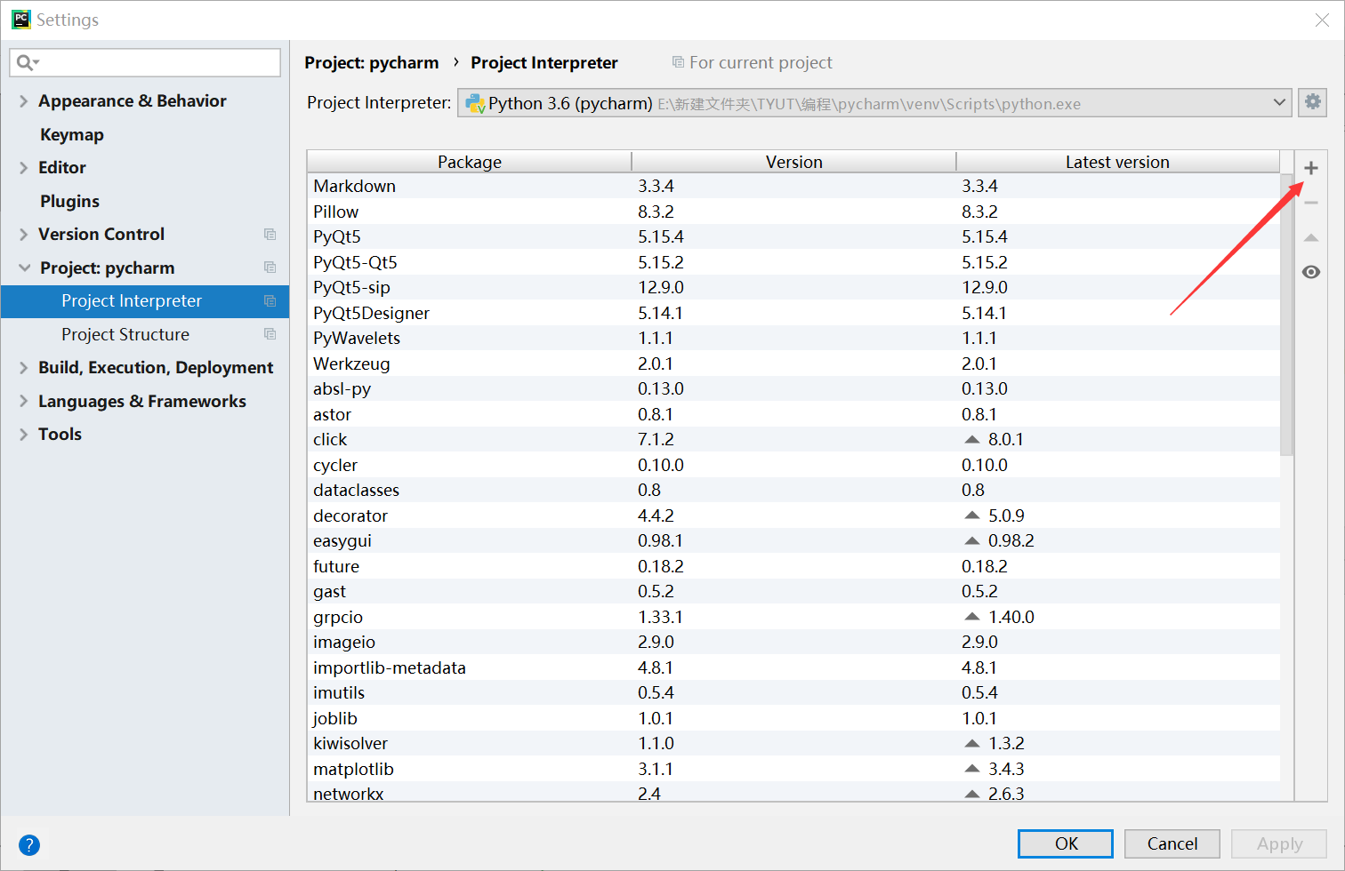Click the Cancel button
1345x871 pixels.
point(1172,843)
